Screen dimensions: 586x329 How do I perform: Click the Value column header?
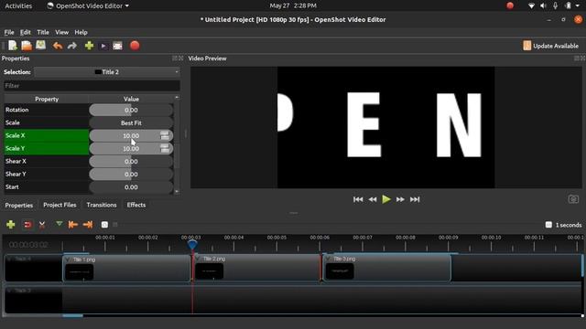coord(131,99)
